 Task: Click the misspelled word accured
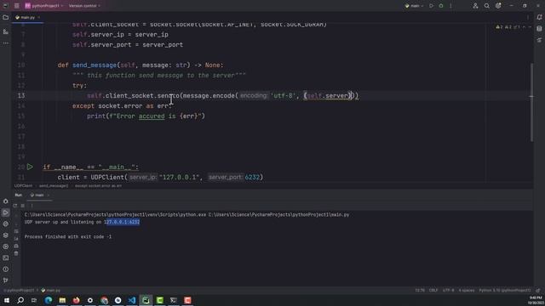pyautogui.click(x=152, y=116)
